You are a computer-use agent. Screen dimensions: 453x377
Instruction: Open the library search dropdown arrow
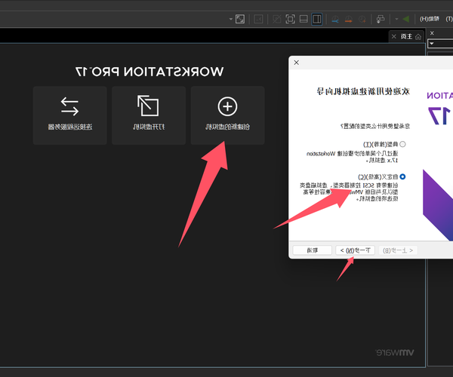click(x=432, y=44)
